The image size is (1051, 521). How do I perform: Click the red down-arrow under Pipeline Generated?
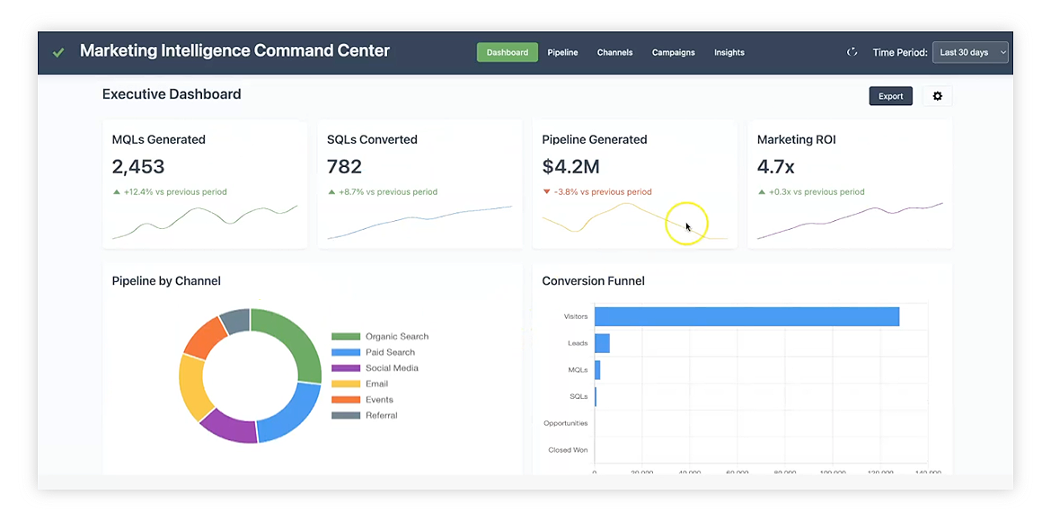[x=547, y=192]
